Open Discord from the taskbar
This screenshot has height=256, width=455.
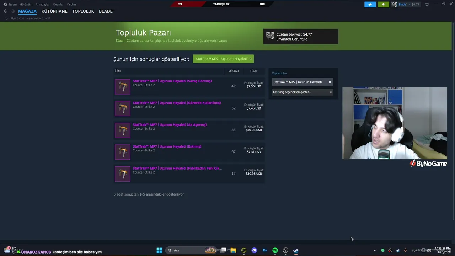(254, 250)
